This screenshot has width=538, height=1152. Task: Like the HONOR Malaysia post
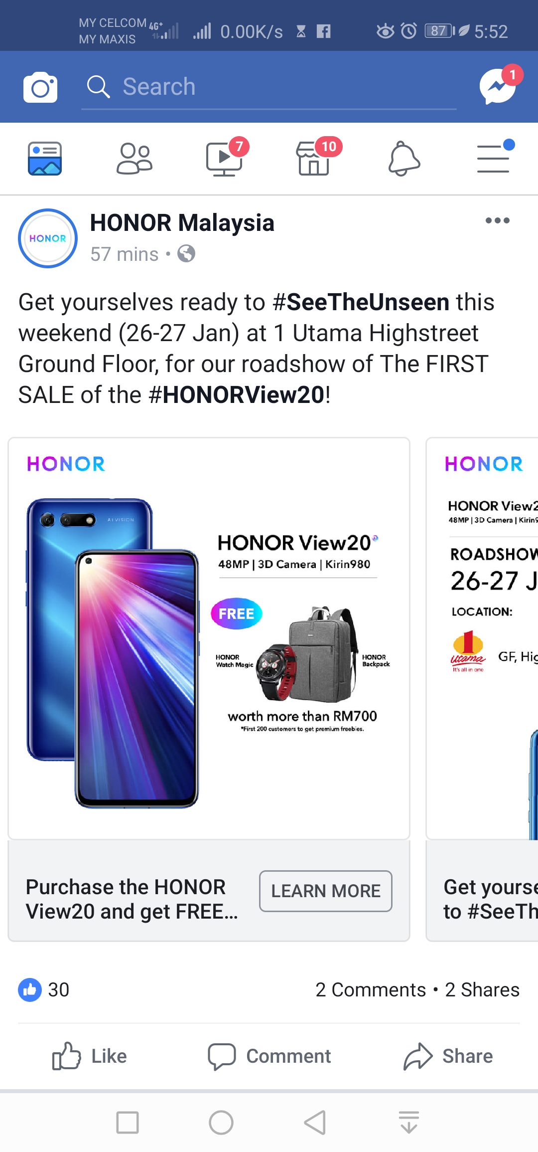tap(90, 1056)
